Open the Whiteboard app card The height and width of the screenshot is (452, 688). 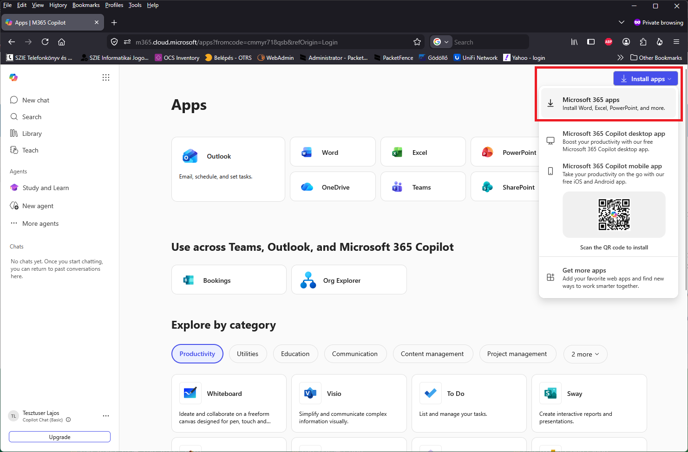pyautogui.click(x=229, y=403)
